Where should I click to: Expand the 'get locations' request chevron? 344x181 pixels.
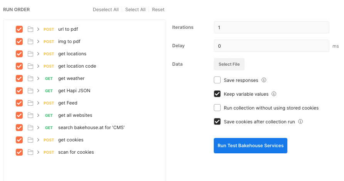coord(38,54)
